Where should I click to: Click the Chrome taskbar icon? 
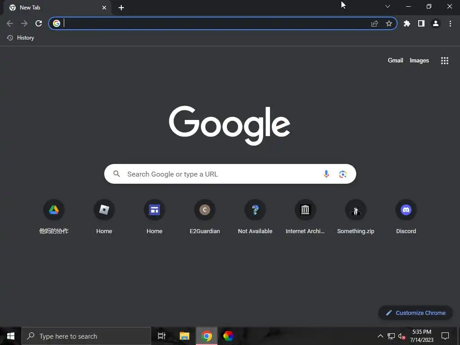click(207, 336)
